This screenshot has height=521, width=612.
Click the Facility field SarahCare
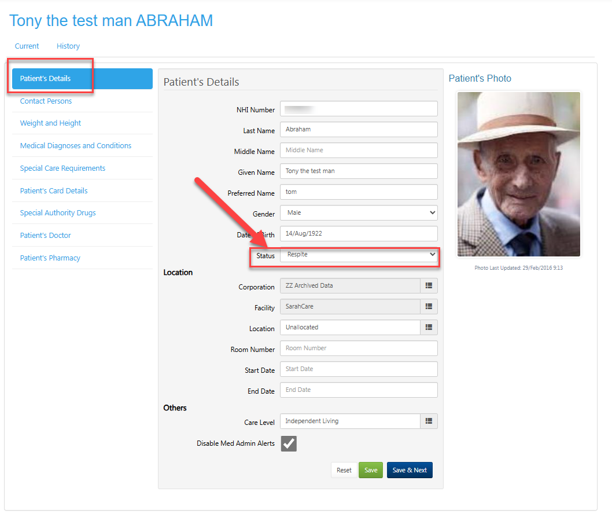(350, 307)
